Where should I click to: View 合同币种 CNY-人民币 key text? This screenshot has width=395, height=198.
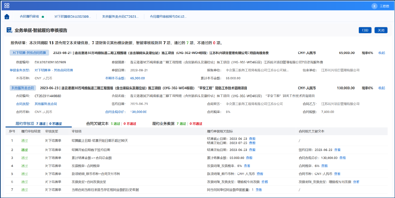[x=337, y=174]
